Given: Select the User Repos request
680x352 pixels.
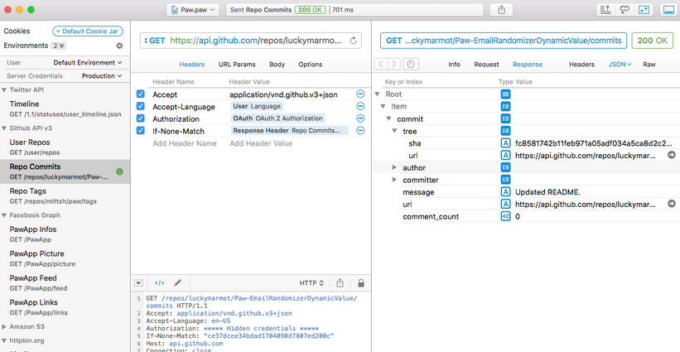Looking at the screenshot, I should point(65,147).
